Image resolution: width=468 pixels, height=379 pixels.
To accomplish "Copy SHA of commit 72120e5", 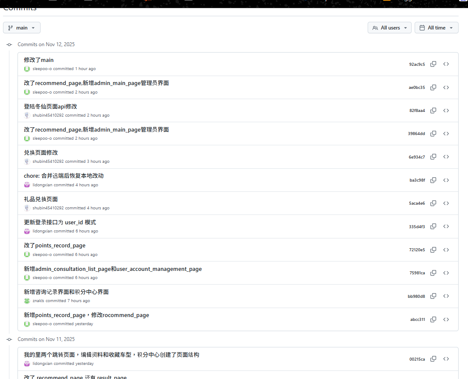I will (433, 250).
